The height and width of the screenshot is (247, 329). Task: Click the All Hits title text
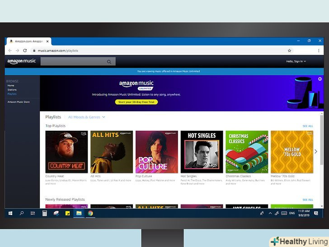point(95,176)
